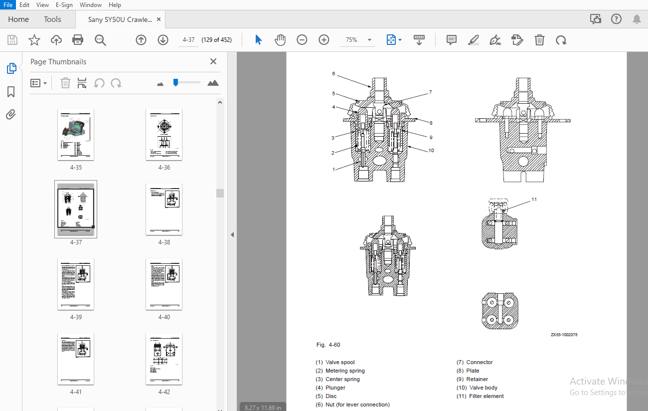Open the Help menu
This screenshot has height=411, width=648.
pos(115,4)
